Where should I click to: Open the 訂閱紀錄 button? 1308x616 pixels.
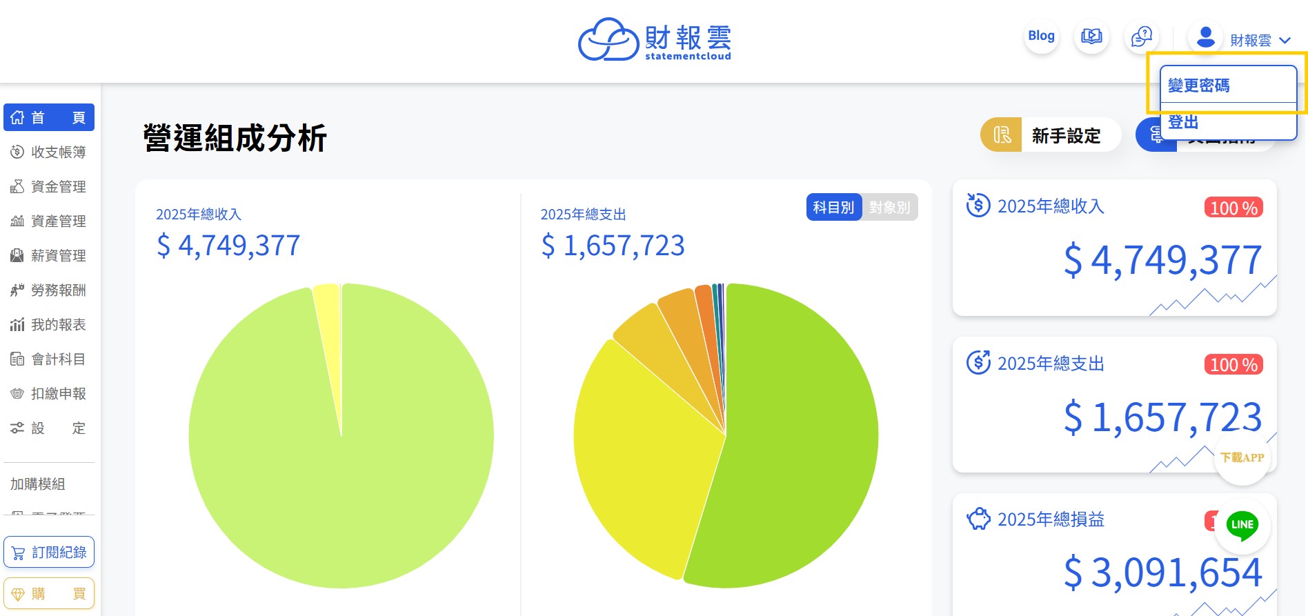click(49, 553)
